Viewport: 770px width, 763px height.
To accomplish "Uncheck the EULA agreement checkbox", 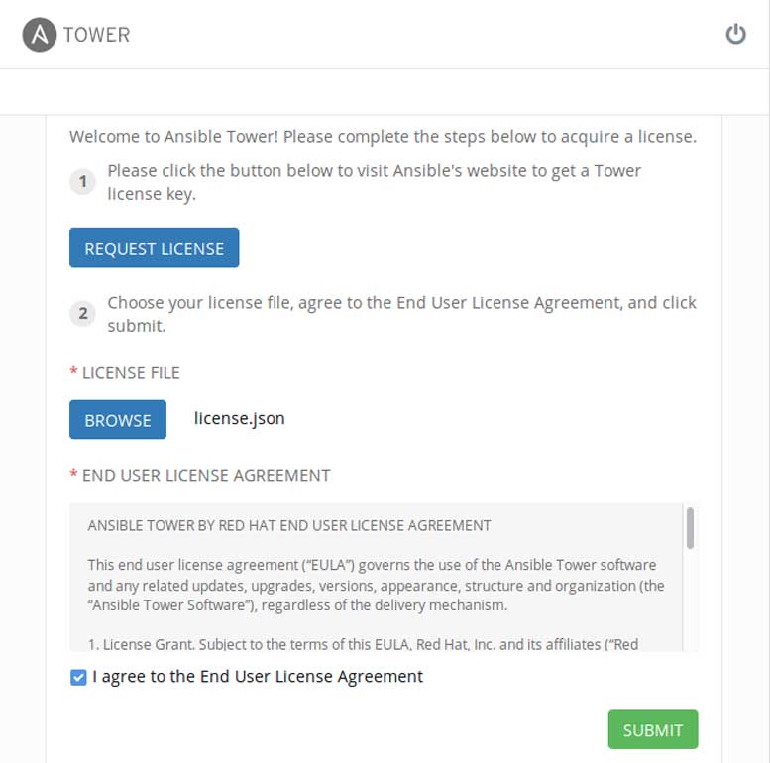I will (79, 678).
